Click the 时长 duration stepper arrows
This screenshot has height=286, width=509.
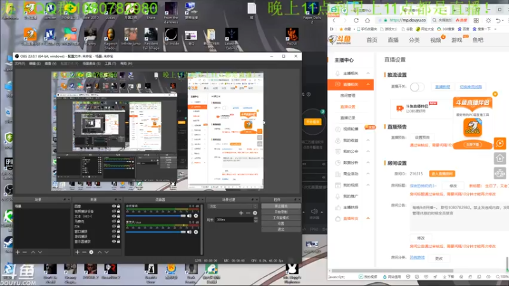256,219
